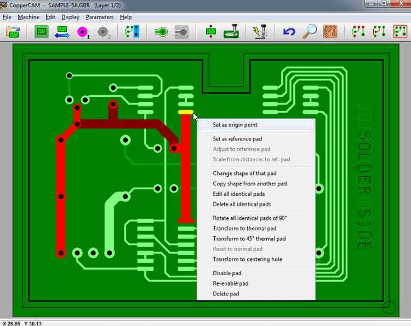
Task: Click the board icon with blue arrows
Action: 62,32
